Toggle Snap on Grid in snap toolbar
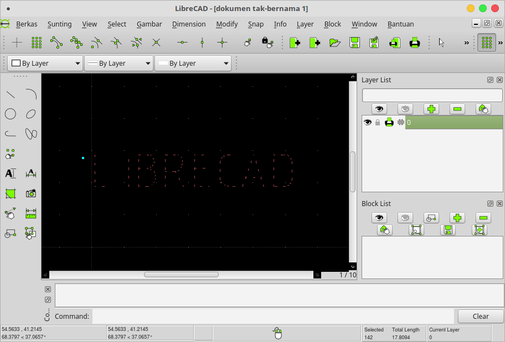 (37, 43)
